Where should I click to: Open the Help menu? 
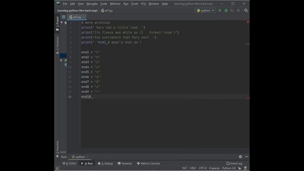(165, 4)
